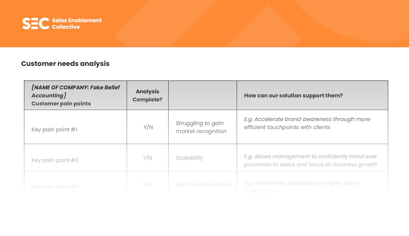Select the Analysis Complete? column header
409x236 pixels.
tap(147, 96)
